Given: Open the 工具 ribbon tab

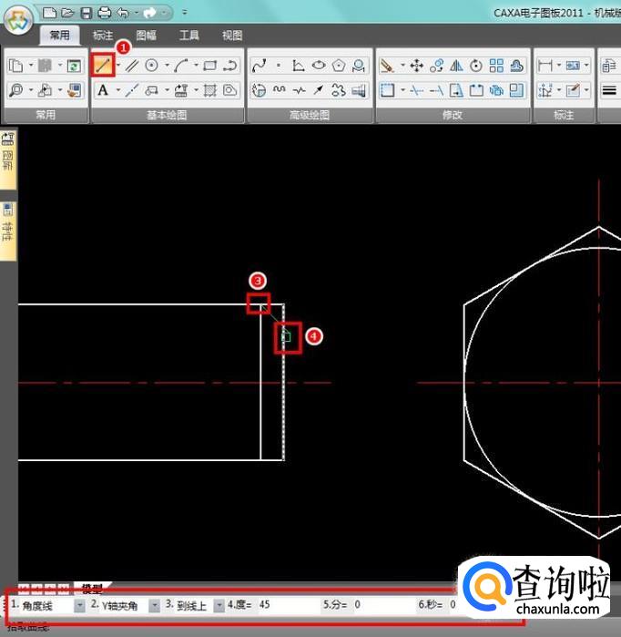Looking at the screenshot, I should (x=189, y=36).
